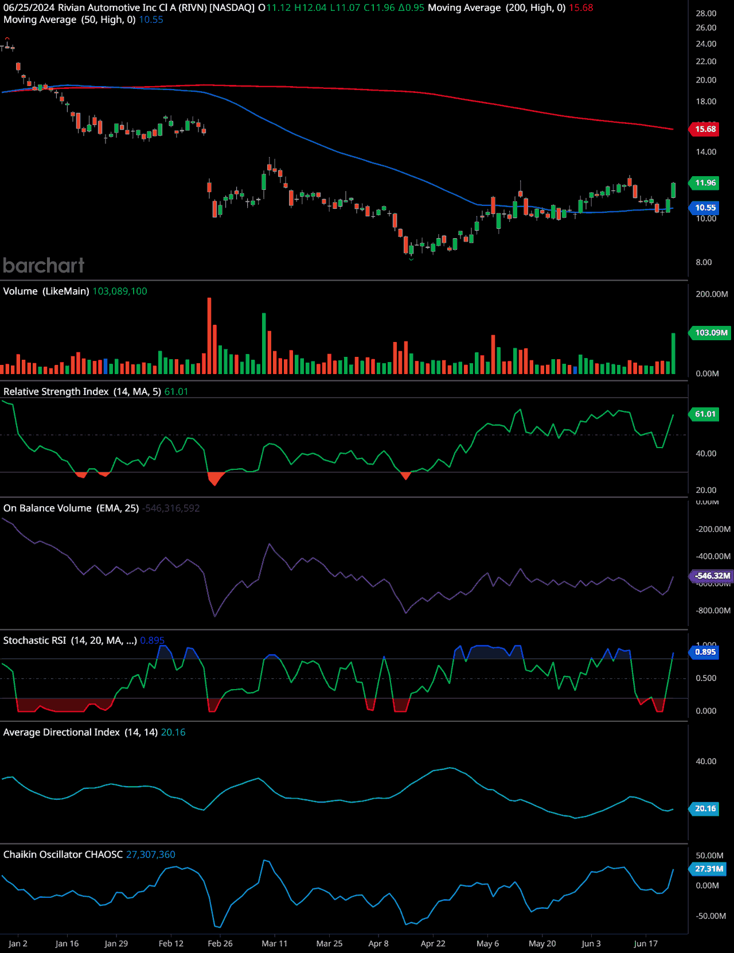
Task: Click the 14.00 price axis label
Action: tap(706, 152)
